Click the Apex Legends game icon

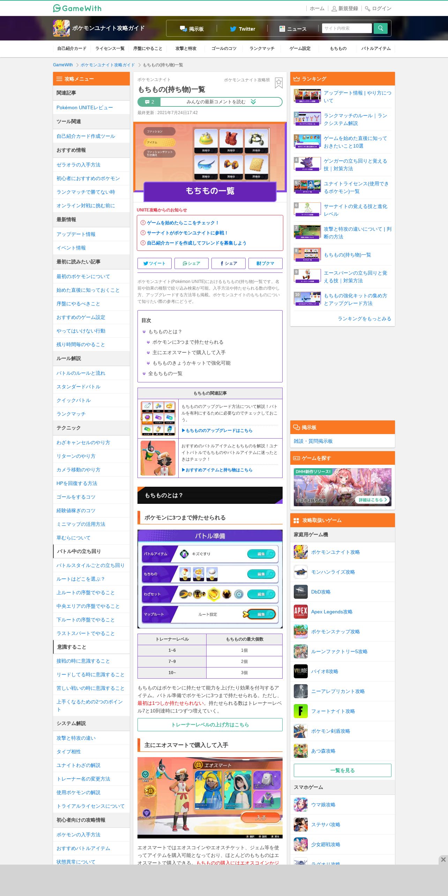(x=301, y=612)
